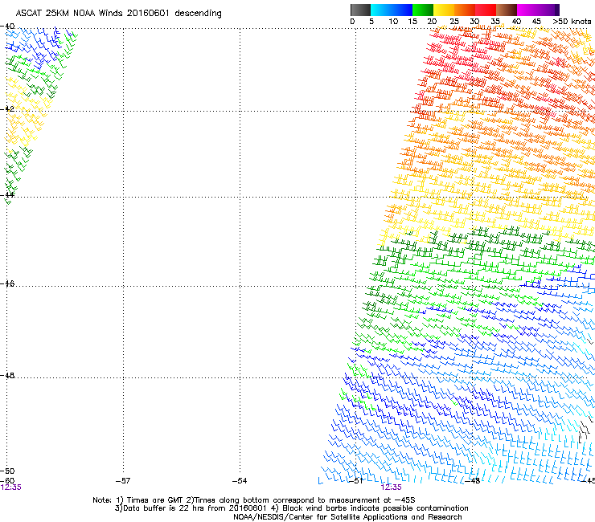Click the green 15–20 knot legend segment

[x=423, y=10]
